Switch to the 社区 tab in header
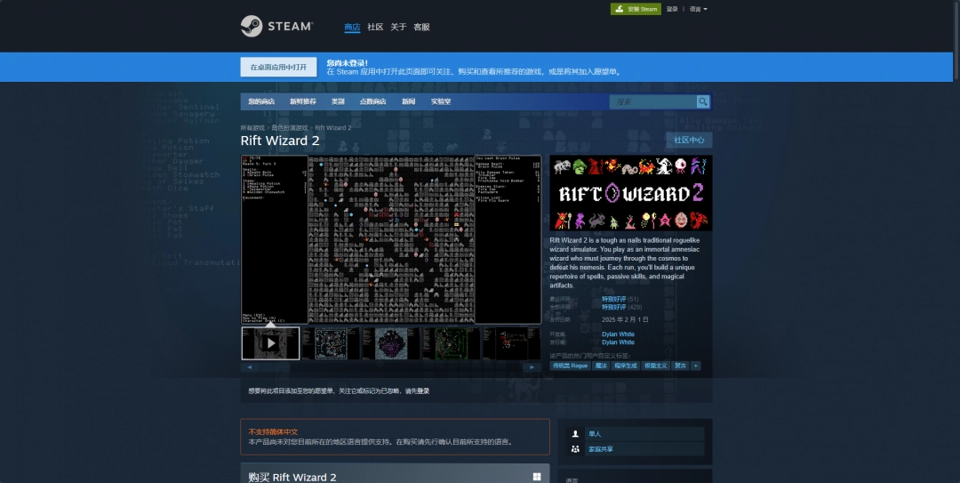Screen dimensions: 960x483 click(375, 28)
